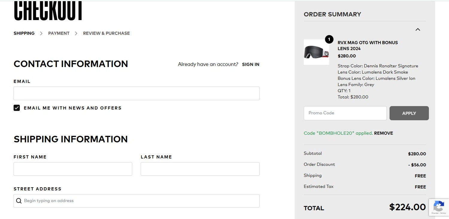Focus the Email input field
This screenshot has width=449, height=219.
pyautogui.click(x=136, y=93)
